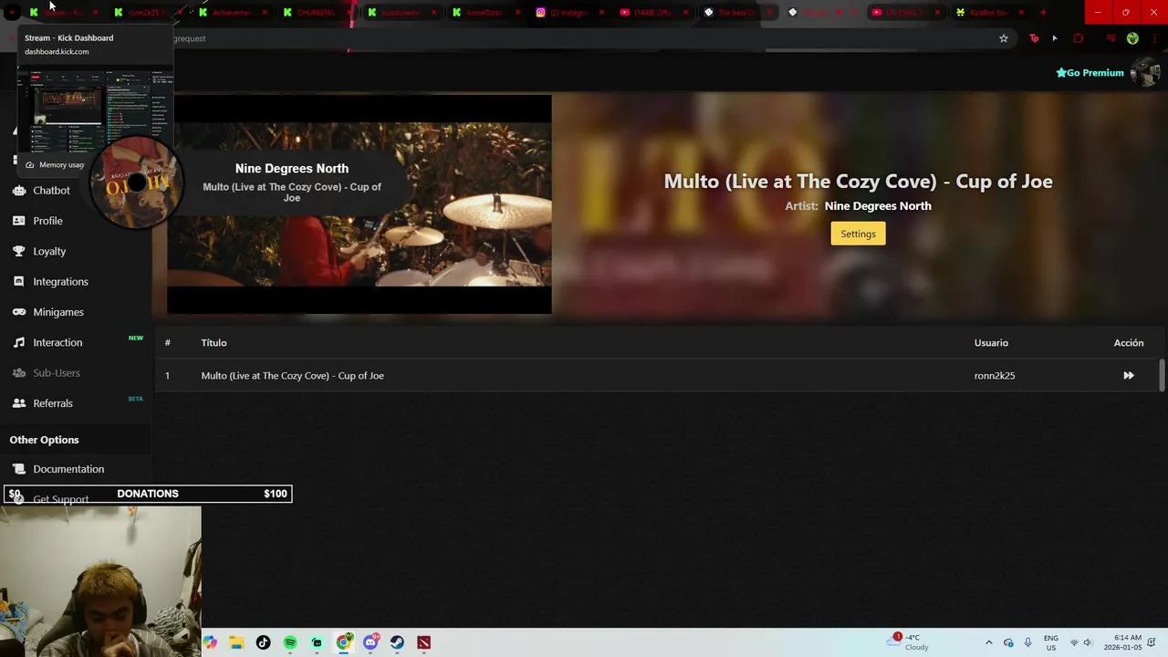Open the browser extensions puzzle icon
1168x657 pixels.
(x=1079, y=38)
